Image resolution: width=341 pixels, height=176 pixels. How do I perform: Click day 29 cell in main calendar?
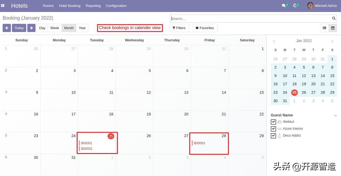pos(247,143)
